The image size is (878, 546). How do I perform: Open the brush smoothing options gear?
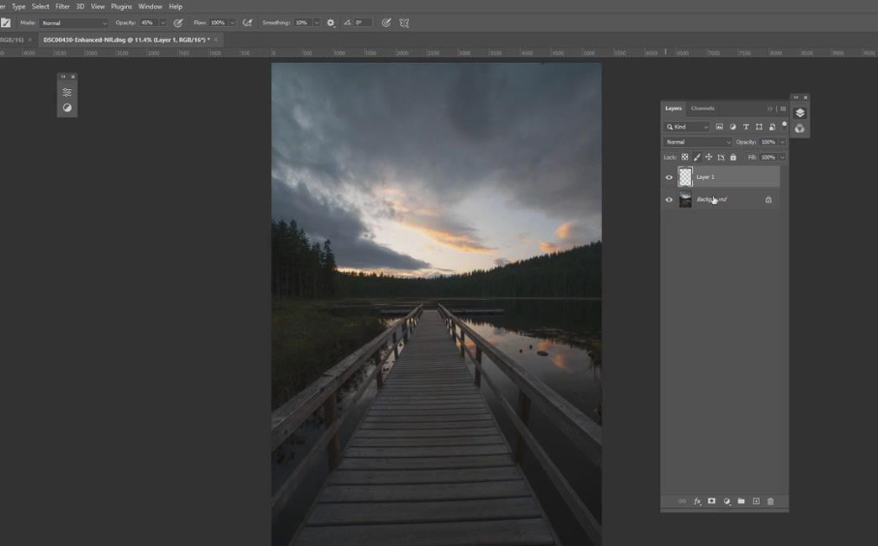[x=330, y=22]
